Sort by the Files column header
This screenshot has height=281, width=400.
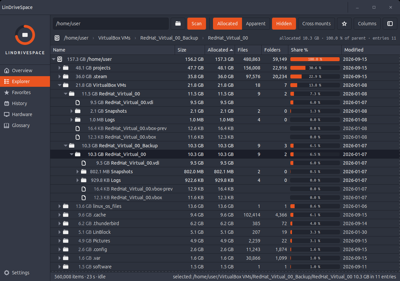pos(248,50)
